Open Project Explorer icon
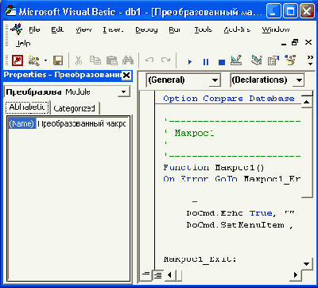Image resolution: width=318 pixels, height=288 pixels. [x=257, y=60]
